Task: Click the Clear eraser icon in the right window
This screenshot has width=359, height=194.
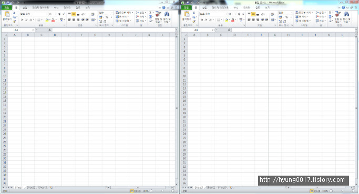Action: [330, 21]
